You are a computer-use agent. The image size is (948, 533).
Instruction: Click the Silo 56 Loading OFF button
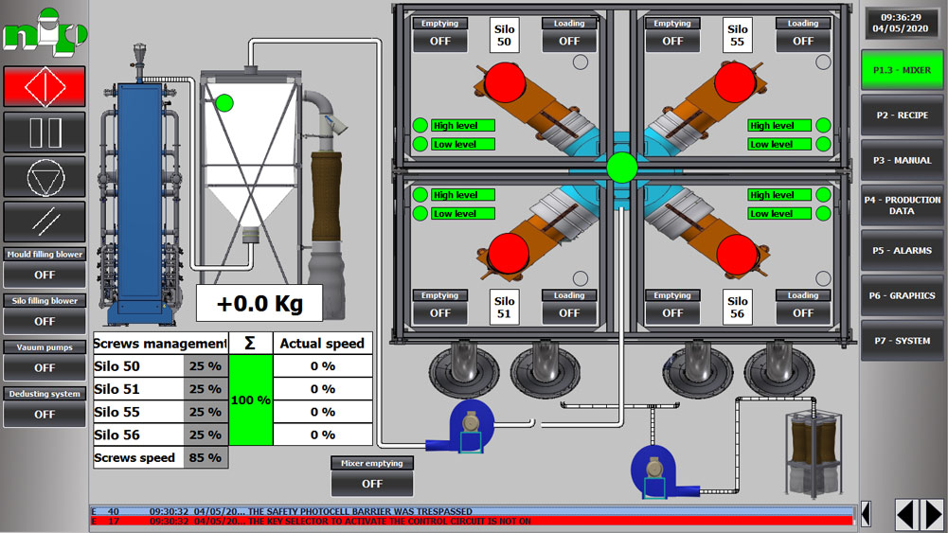pos(802,312)
